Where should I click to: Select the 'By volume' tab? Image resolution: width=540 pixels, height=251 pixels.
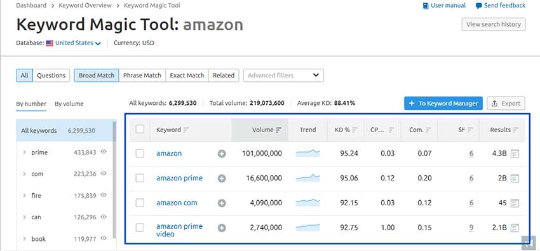click(x=69, y=104)
